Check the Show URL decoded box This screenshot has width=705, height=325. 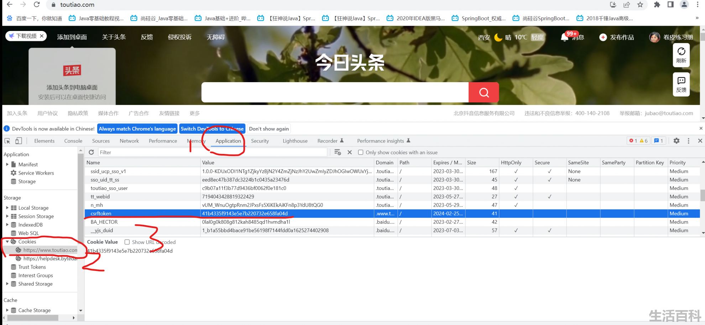(127, 242)
